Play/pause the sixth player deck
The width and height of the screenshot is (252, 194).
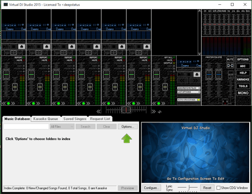tap(131, 47)
